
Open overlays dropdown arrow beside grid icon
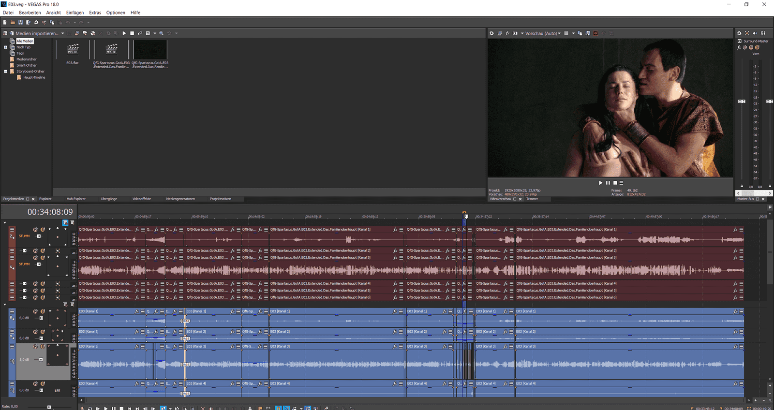pos(573,33)
